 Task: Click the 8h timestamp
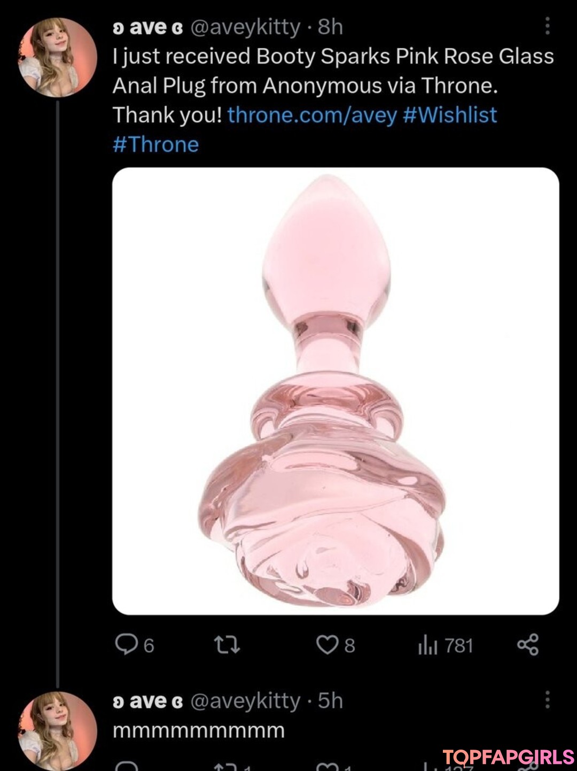point(330,27)
